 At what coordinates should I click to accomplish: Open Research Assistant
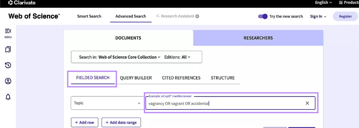[175, 16]
